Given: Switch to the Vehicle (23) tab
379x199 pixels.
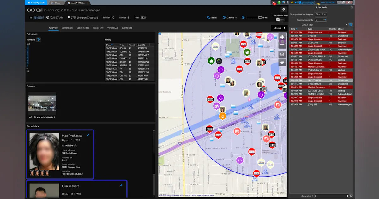Looking at the screenshot, I should click(x=112, y=28).
